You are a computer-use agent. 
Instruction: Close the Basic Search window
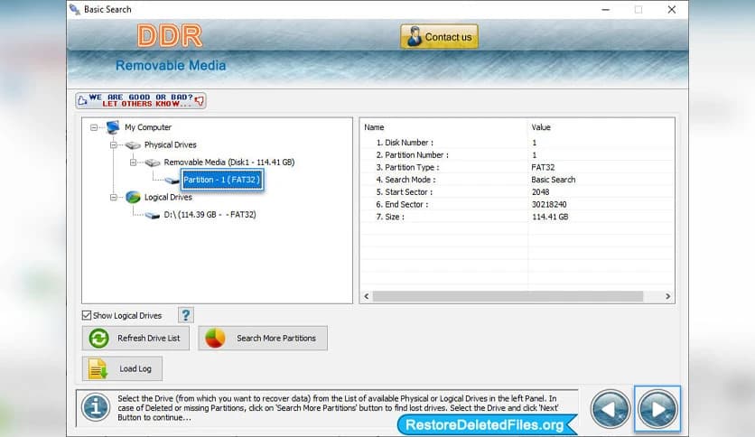click(x=672, y=10)
